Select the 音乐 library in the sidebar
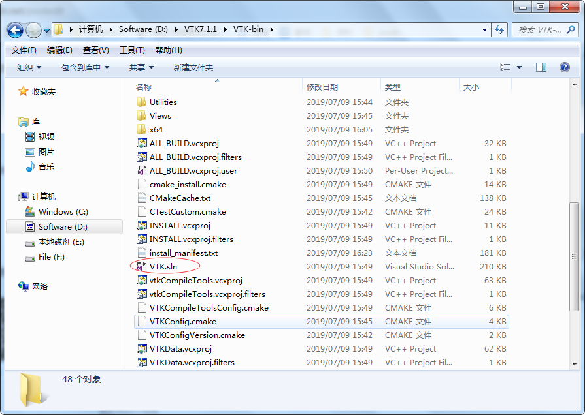The image size is (585, 415). pos(46,166)
